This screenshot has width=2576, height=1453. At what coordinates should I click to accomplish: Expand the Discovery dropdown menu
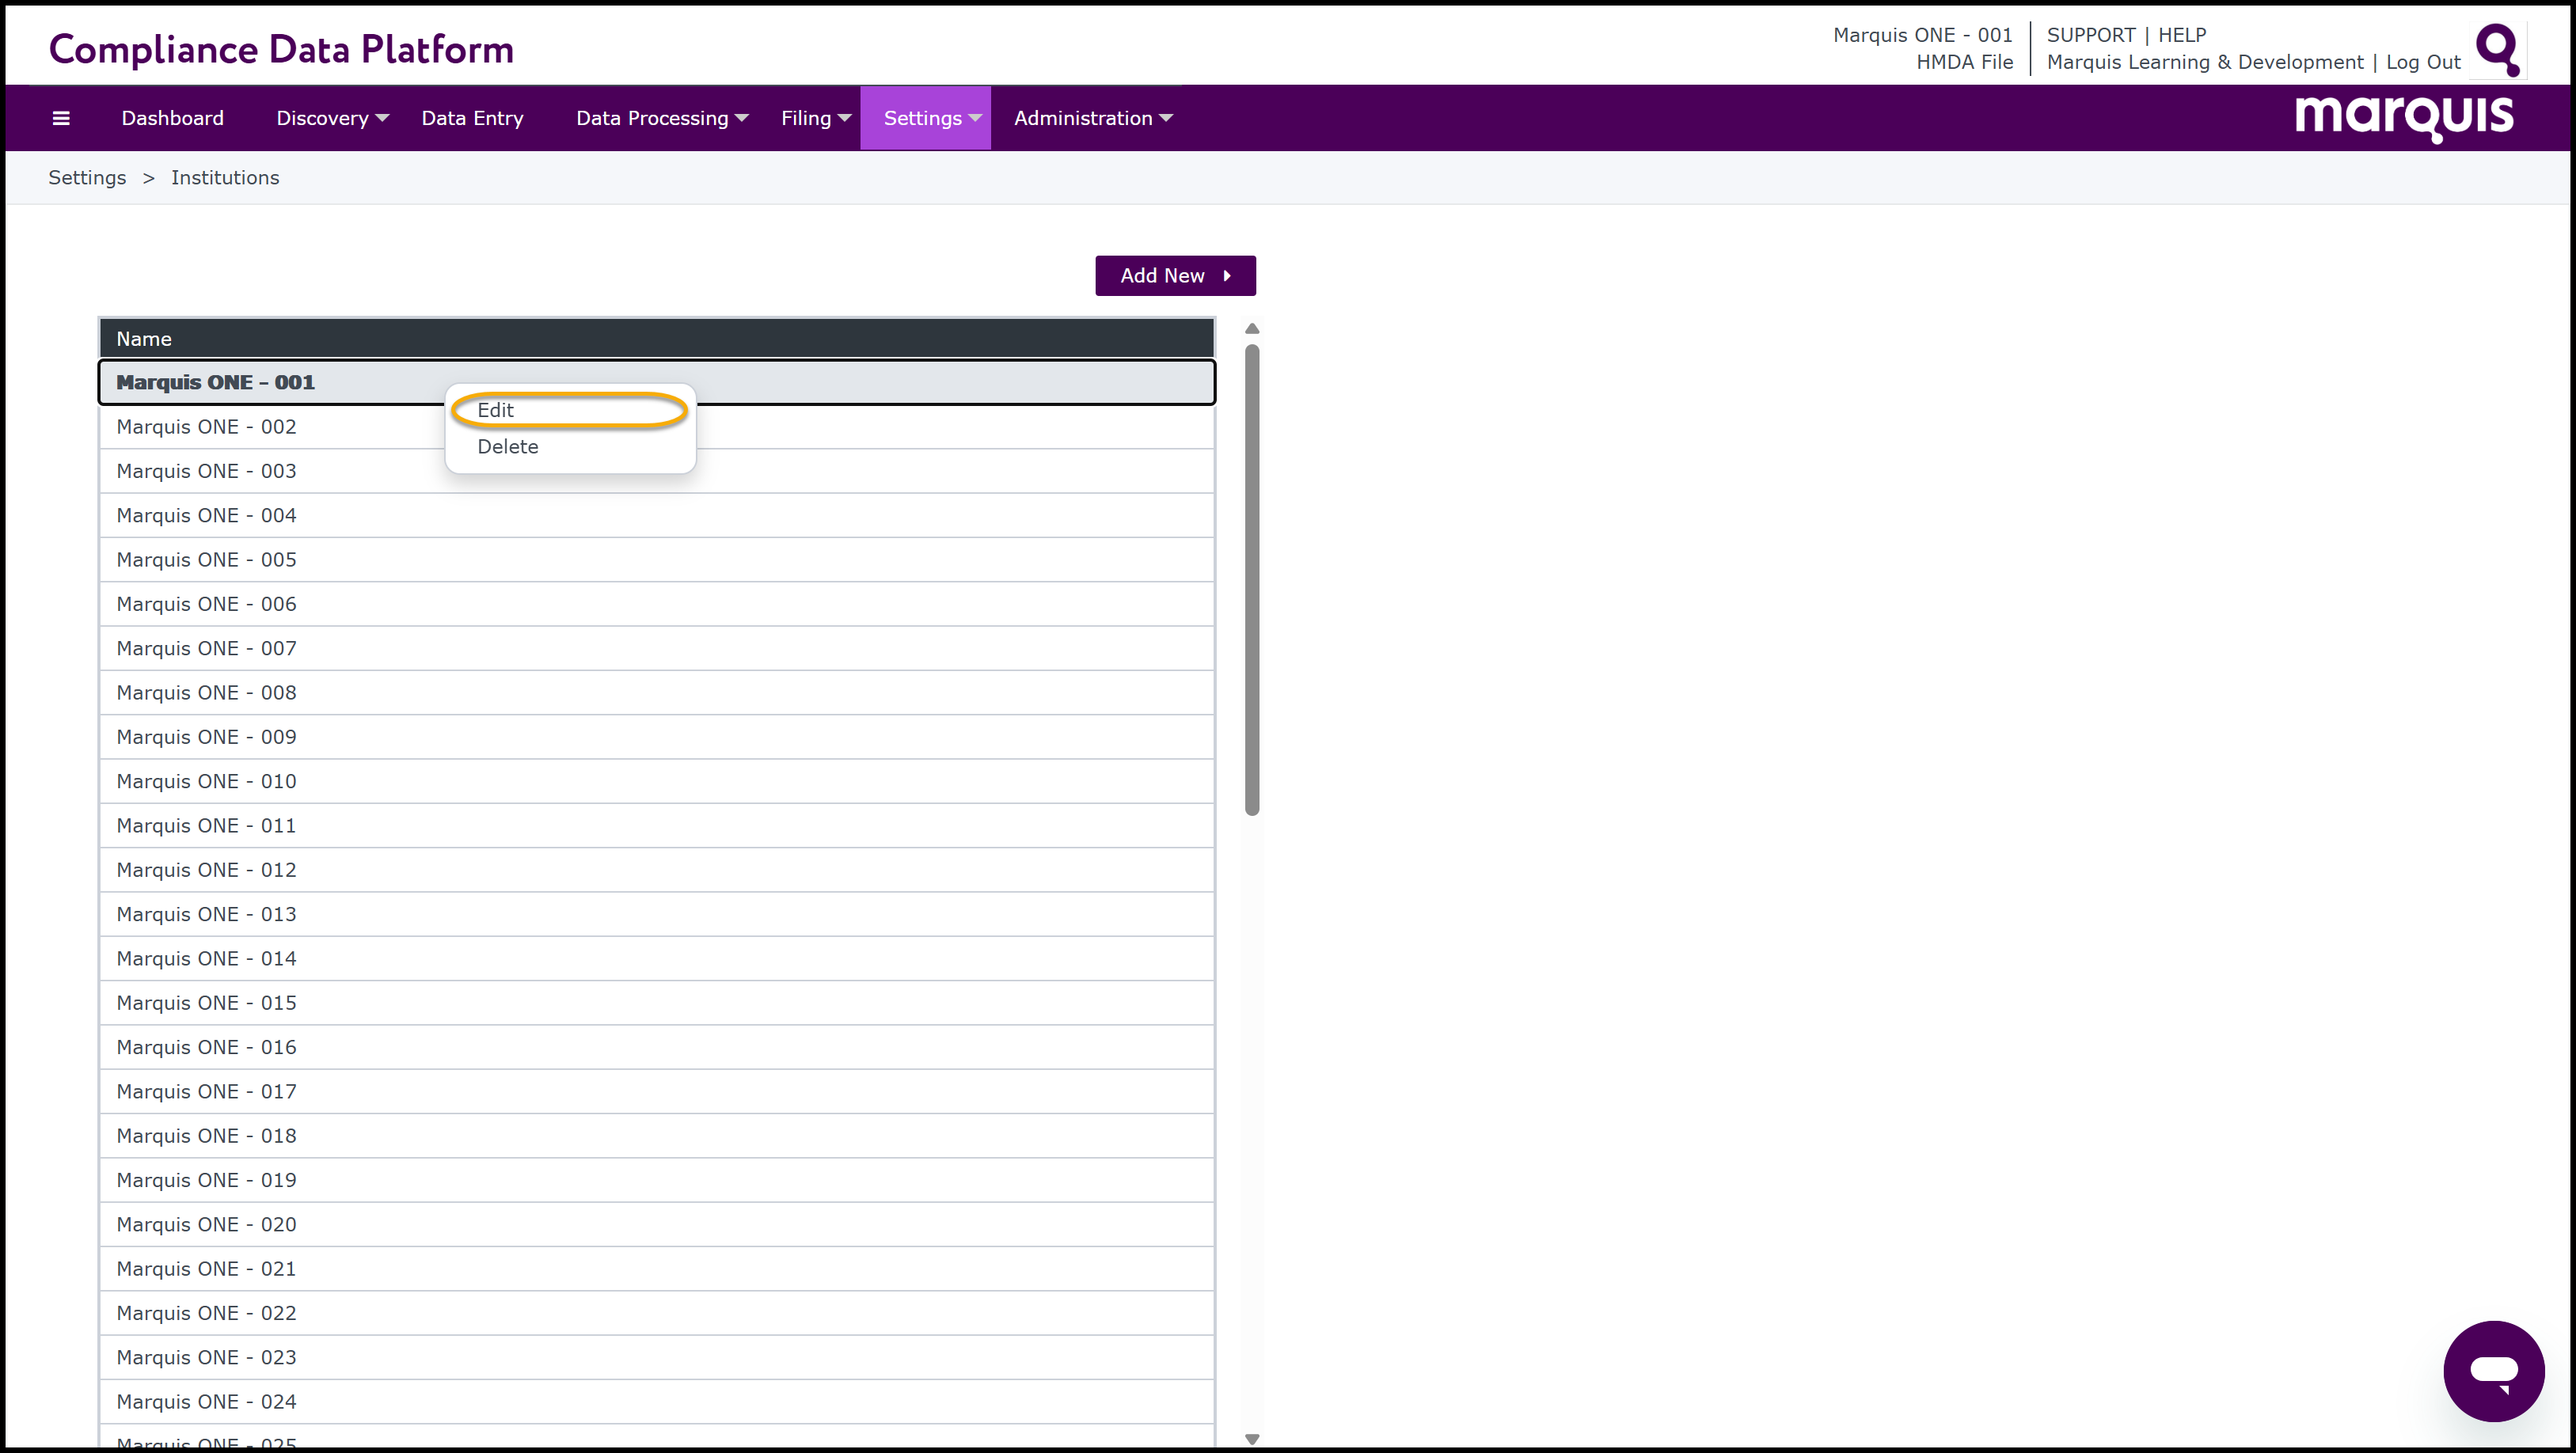[x=332, y=118]
